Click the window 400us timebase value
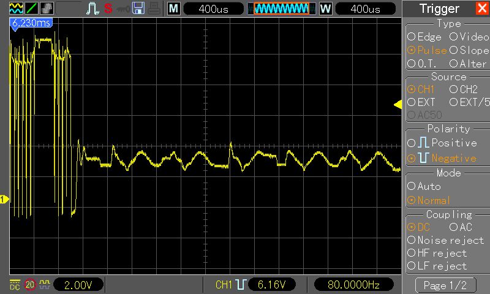 click(365, 9)
